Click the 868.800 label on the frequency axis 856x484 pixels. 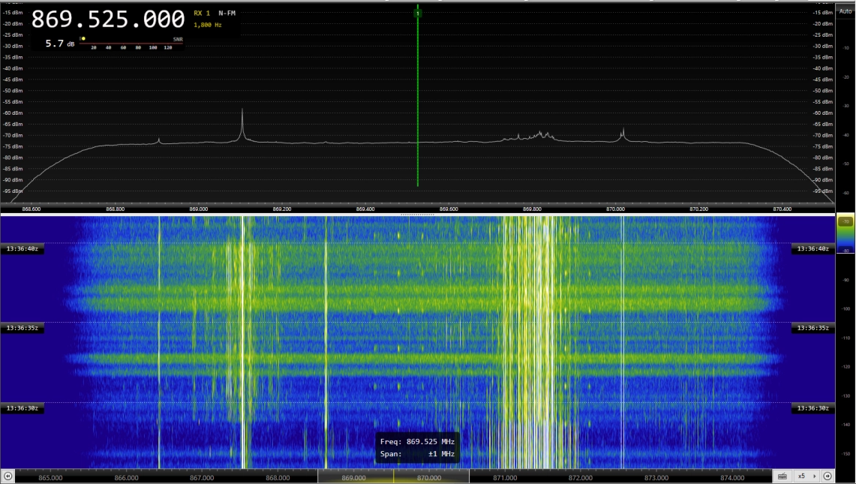[x=115, y=209]
